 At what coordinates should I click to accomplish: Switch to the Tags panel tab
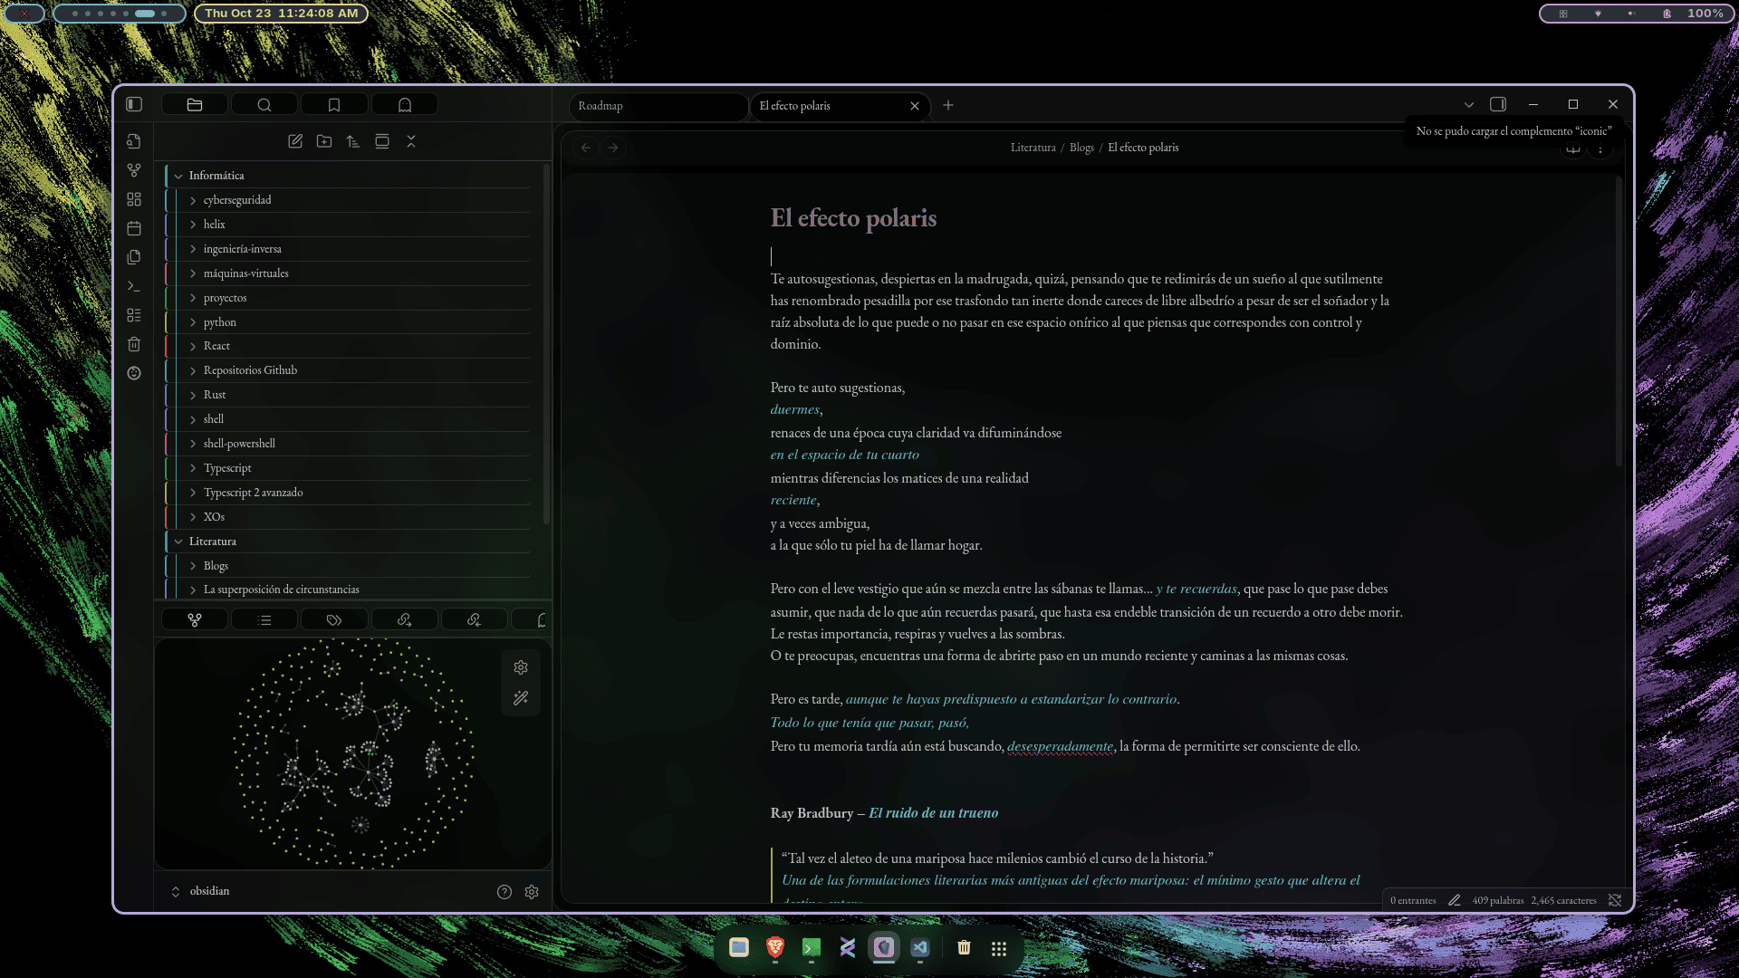(x=334, y=619)
